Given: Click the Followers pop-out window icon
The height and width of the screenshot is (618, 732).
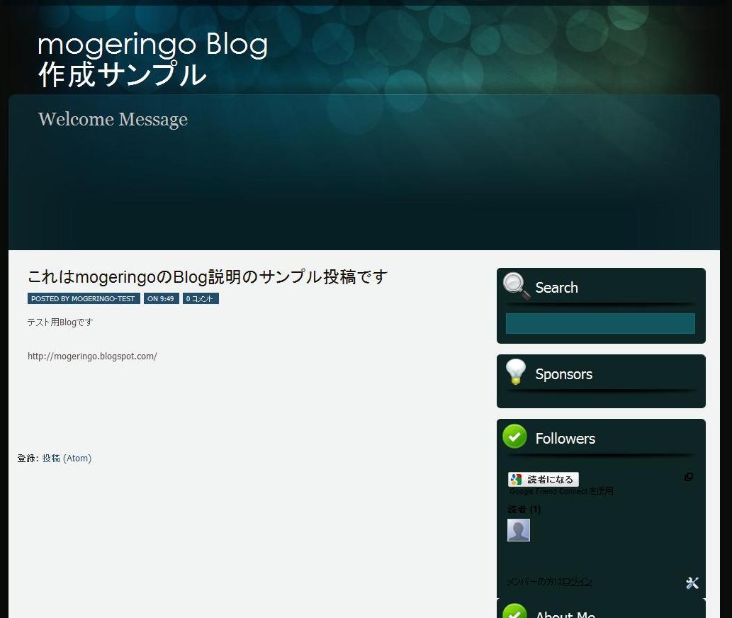Looking at the screenshot, I should [689, 476].
